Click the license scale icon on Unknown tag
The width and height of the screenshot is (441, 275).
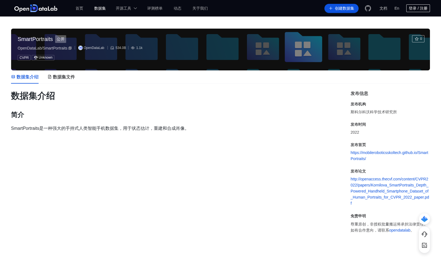tap(36, 57)
